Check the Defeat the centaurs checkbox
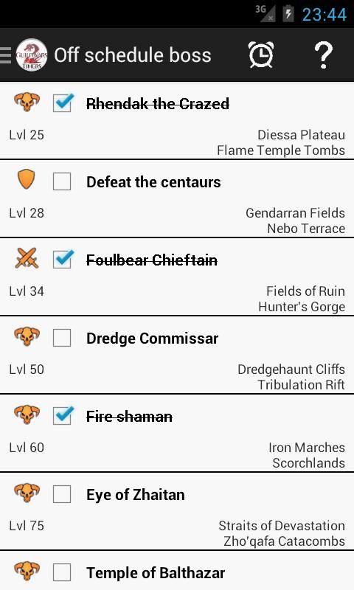Image resolution: width=354 pixels, height=590 pixels. (x=62, y=181)
